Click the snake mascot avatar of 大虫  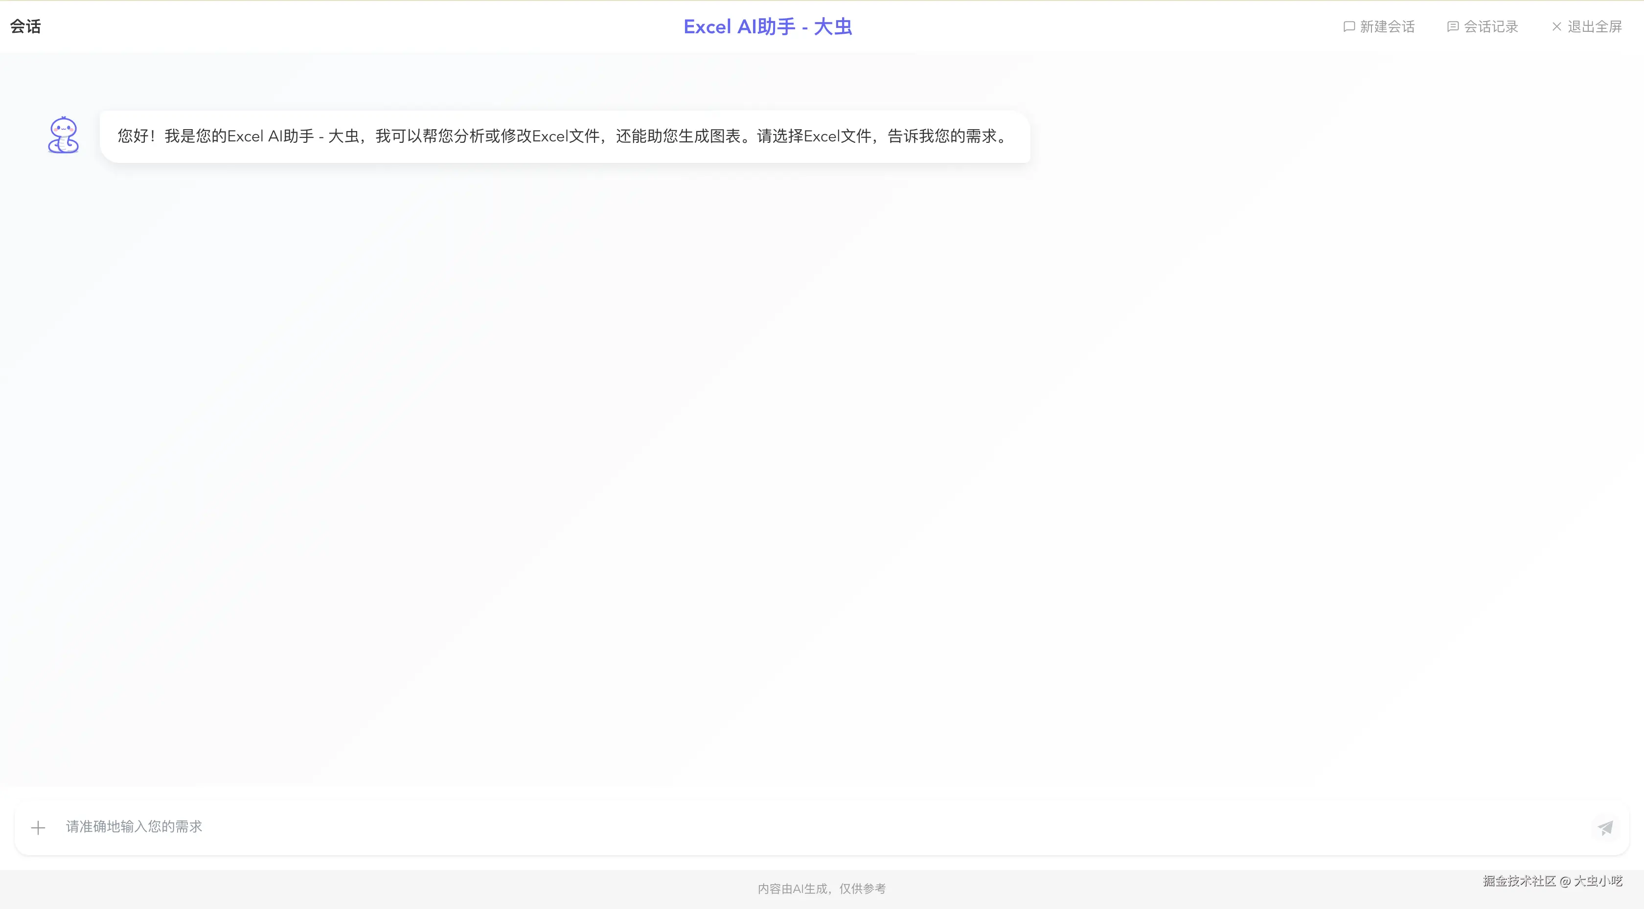coord(63,136)
